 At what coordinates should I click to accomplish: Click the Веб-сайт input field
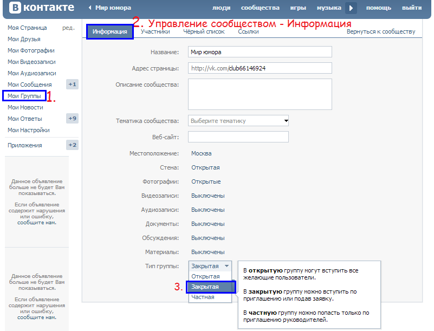click(x=238, y=137)
